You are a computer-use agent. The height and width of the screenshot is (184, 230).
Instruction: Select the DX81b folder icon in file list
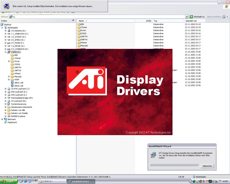point(79,33)
